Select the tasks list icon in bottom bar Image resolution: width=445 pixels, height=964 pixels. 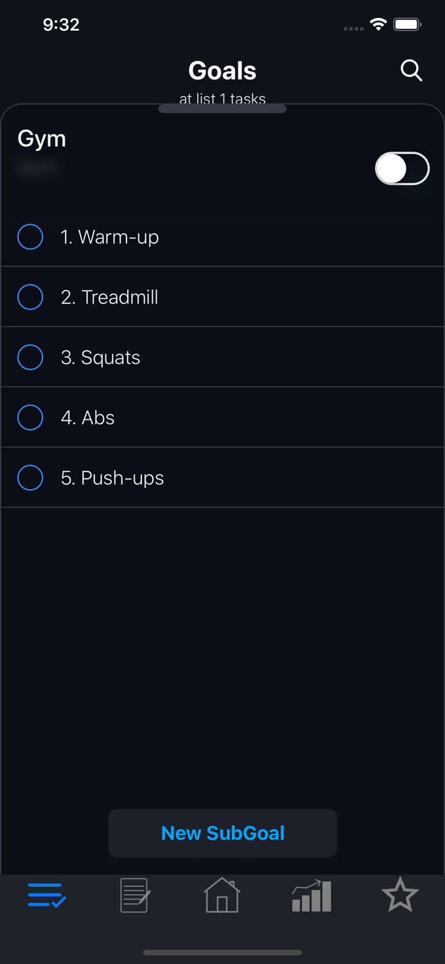(x=46, y=895)
